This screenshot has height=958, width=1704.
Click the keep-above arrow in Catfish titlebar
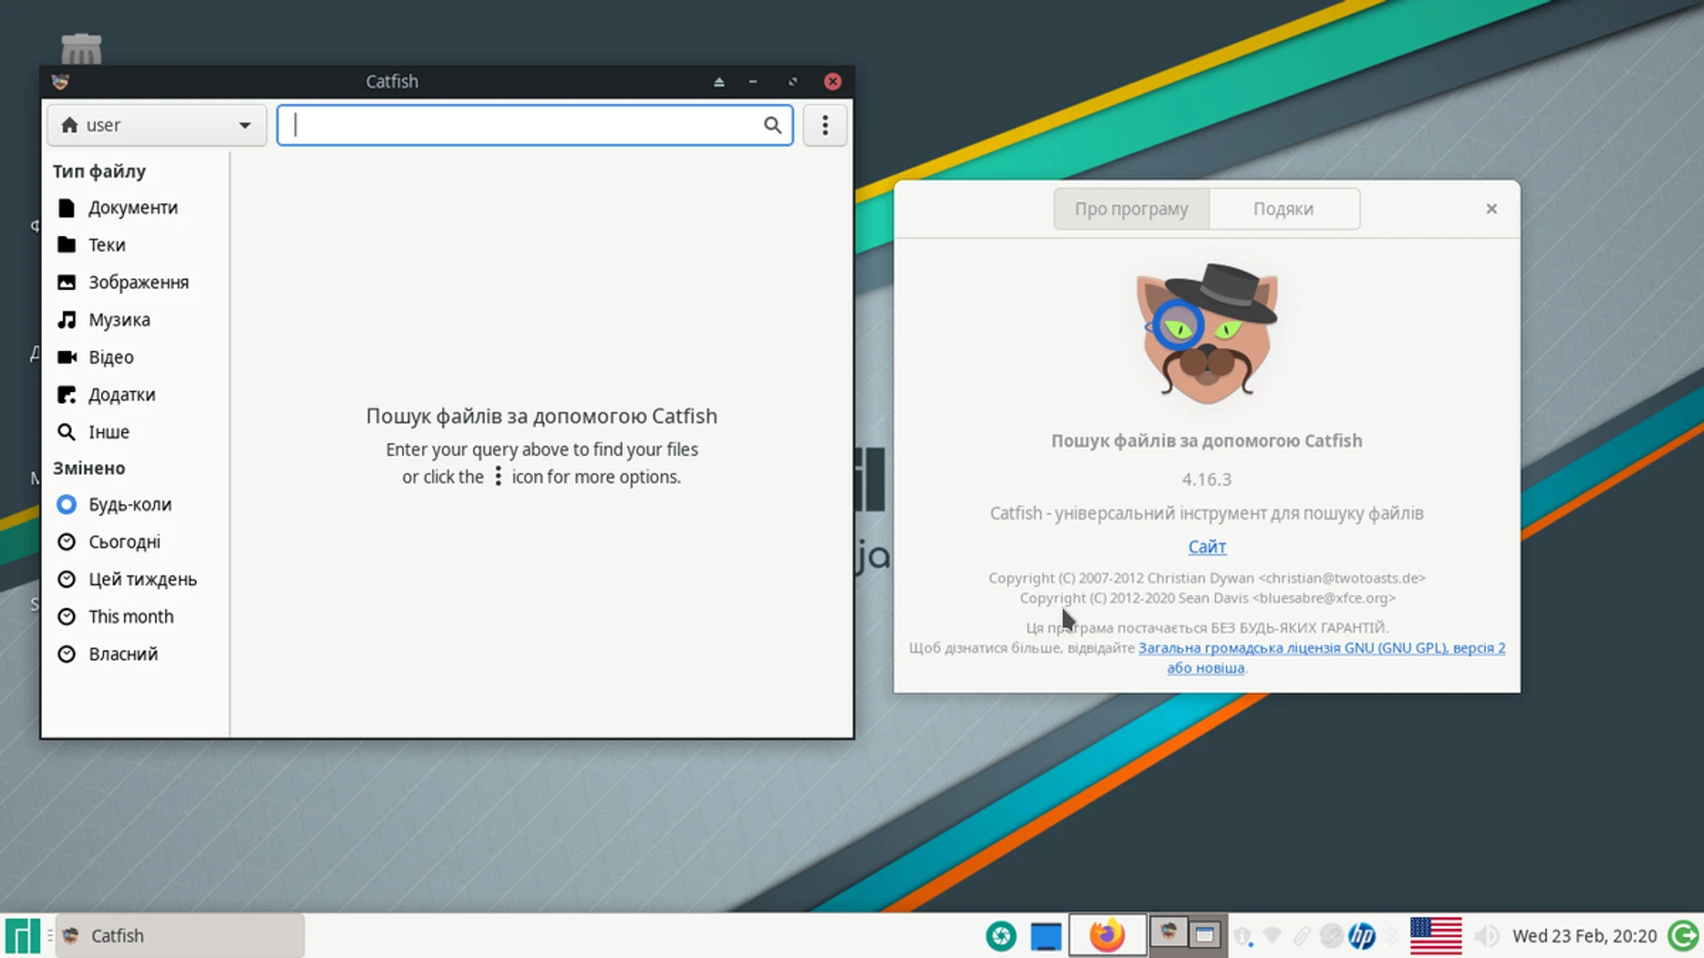click(x=719, y=82)
